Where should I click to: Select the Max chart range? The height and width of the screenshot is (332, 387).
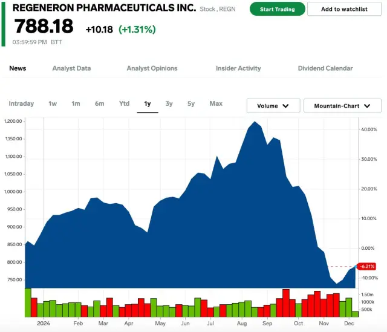pos(216,103)
